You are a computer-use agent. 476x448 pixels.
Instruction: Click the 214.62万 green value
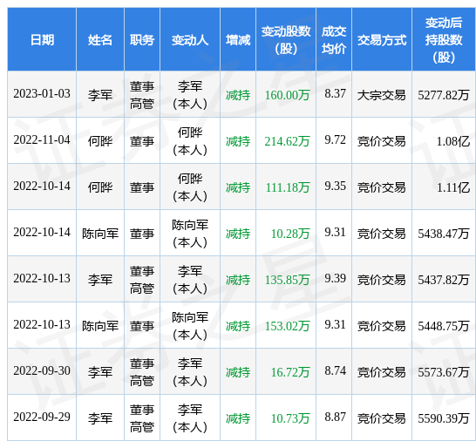(287, 141)
